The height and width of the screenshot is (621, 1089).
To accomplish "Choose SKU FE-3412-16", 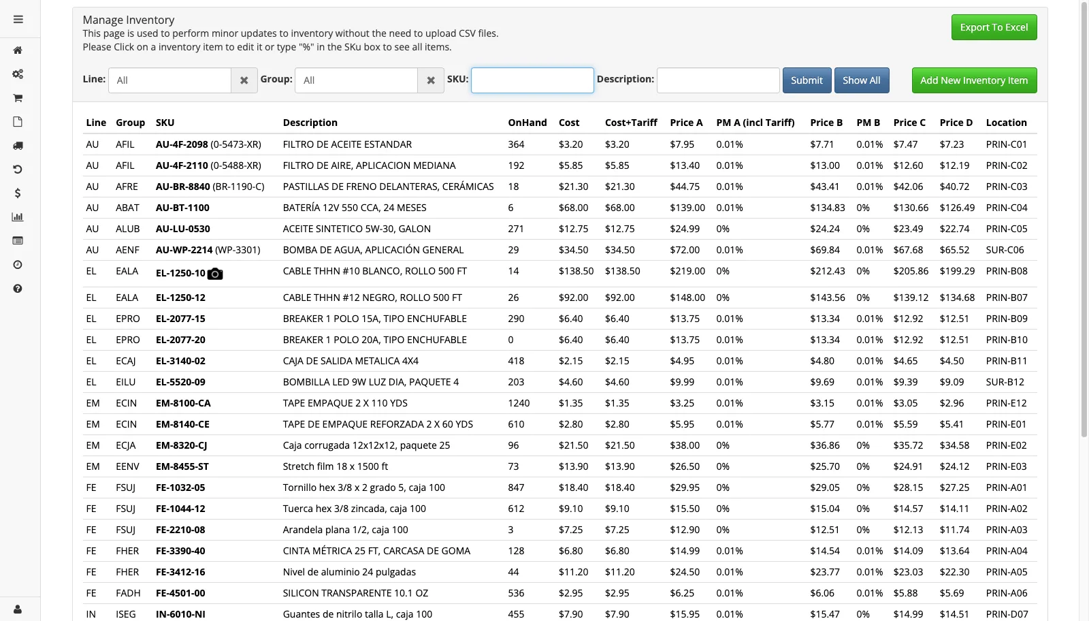I will (x=180, y=572).
